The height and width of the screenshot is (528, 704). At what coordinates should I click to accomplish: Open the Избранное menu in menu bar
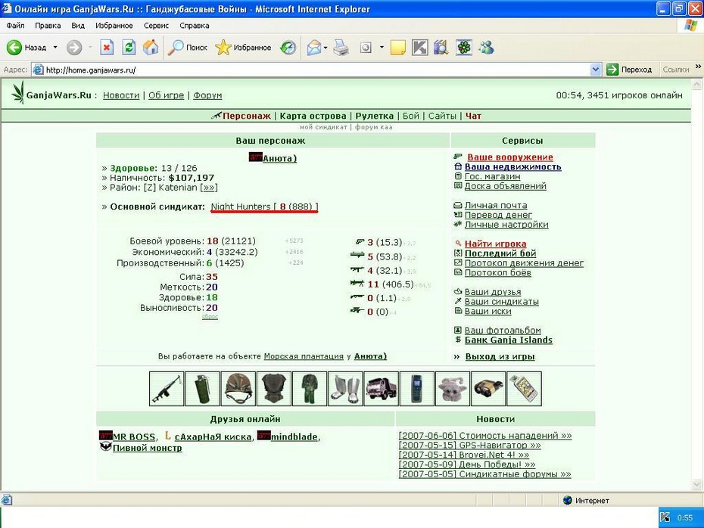pos(114,26)
